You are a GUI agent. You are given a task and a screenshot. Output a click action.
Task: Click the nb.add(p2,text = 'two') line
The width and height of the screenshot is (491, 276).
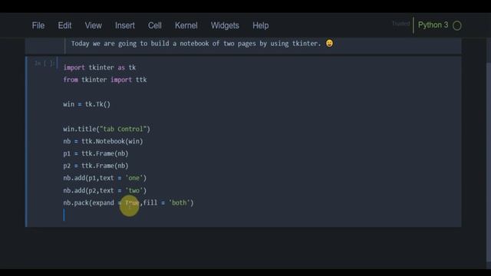click(105, 191)
